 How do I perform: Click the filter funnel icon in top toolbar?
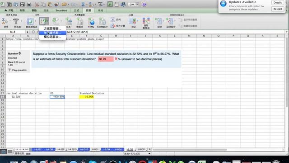pos(100,4)
